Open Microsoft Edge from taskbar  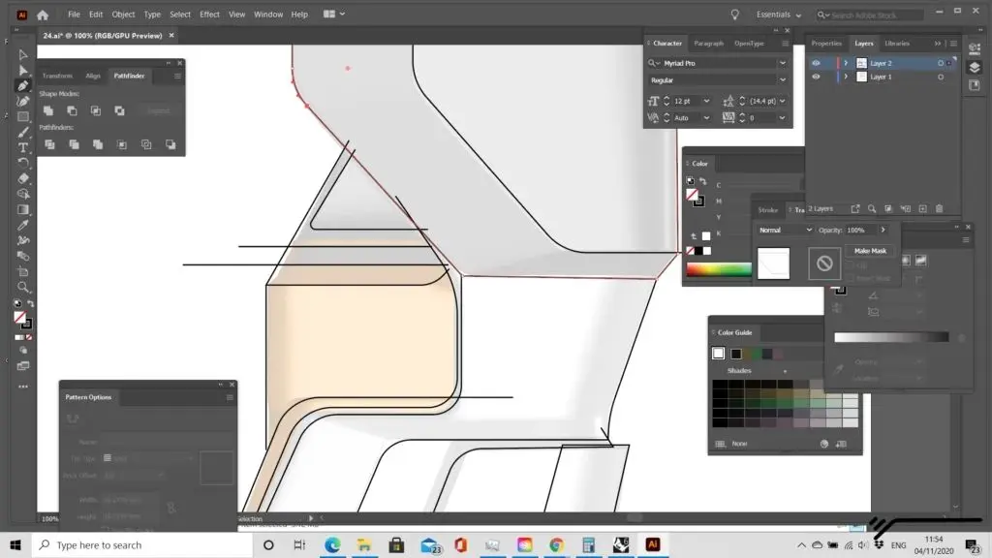coord(332,545)
